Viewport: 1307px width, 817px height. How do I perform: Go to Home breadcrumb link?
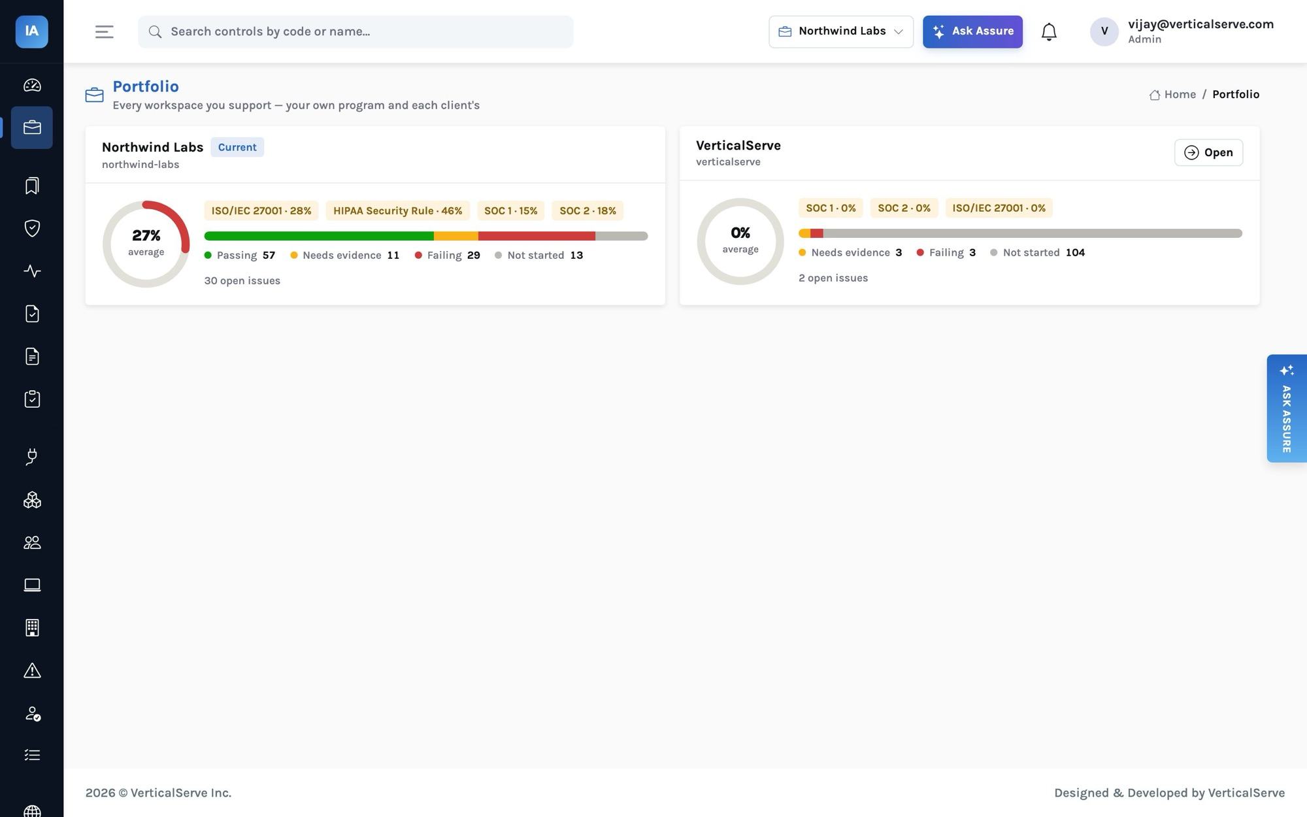click(1172, 94)
